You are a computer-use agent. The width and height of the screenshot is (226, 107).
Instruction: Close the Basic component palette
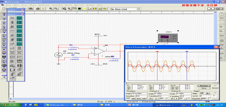[x=22, y=14]
